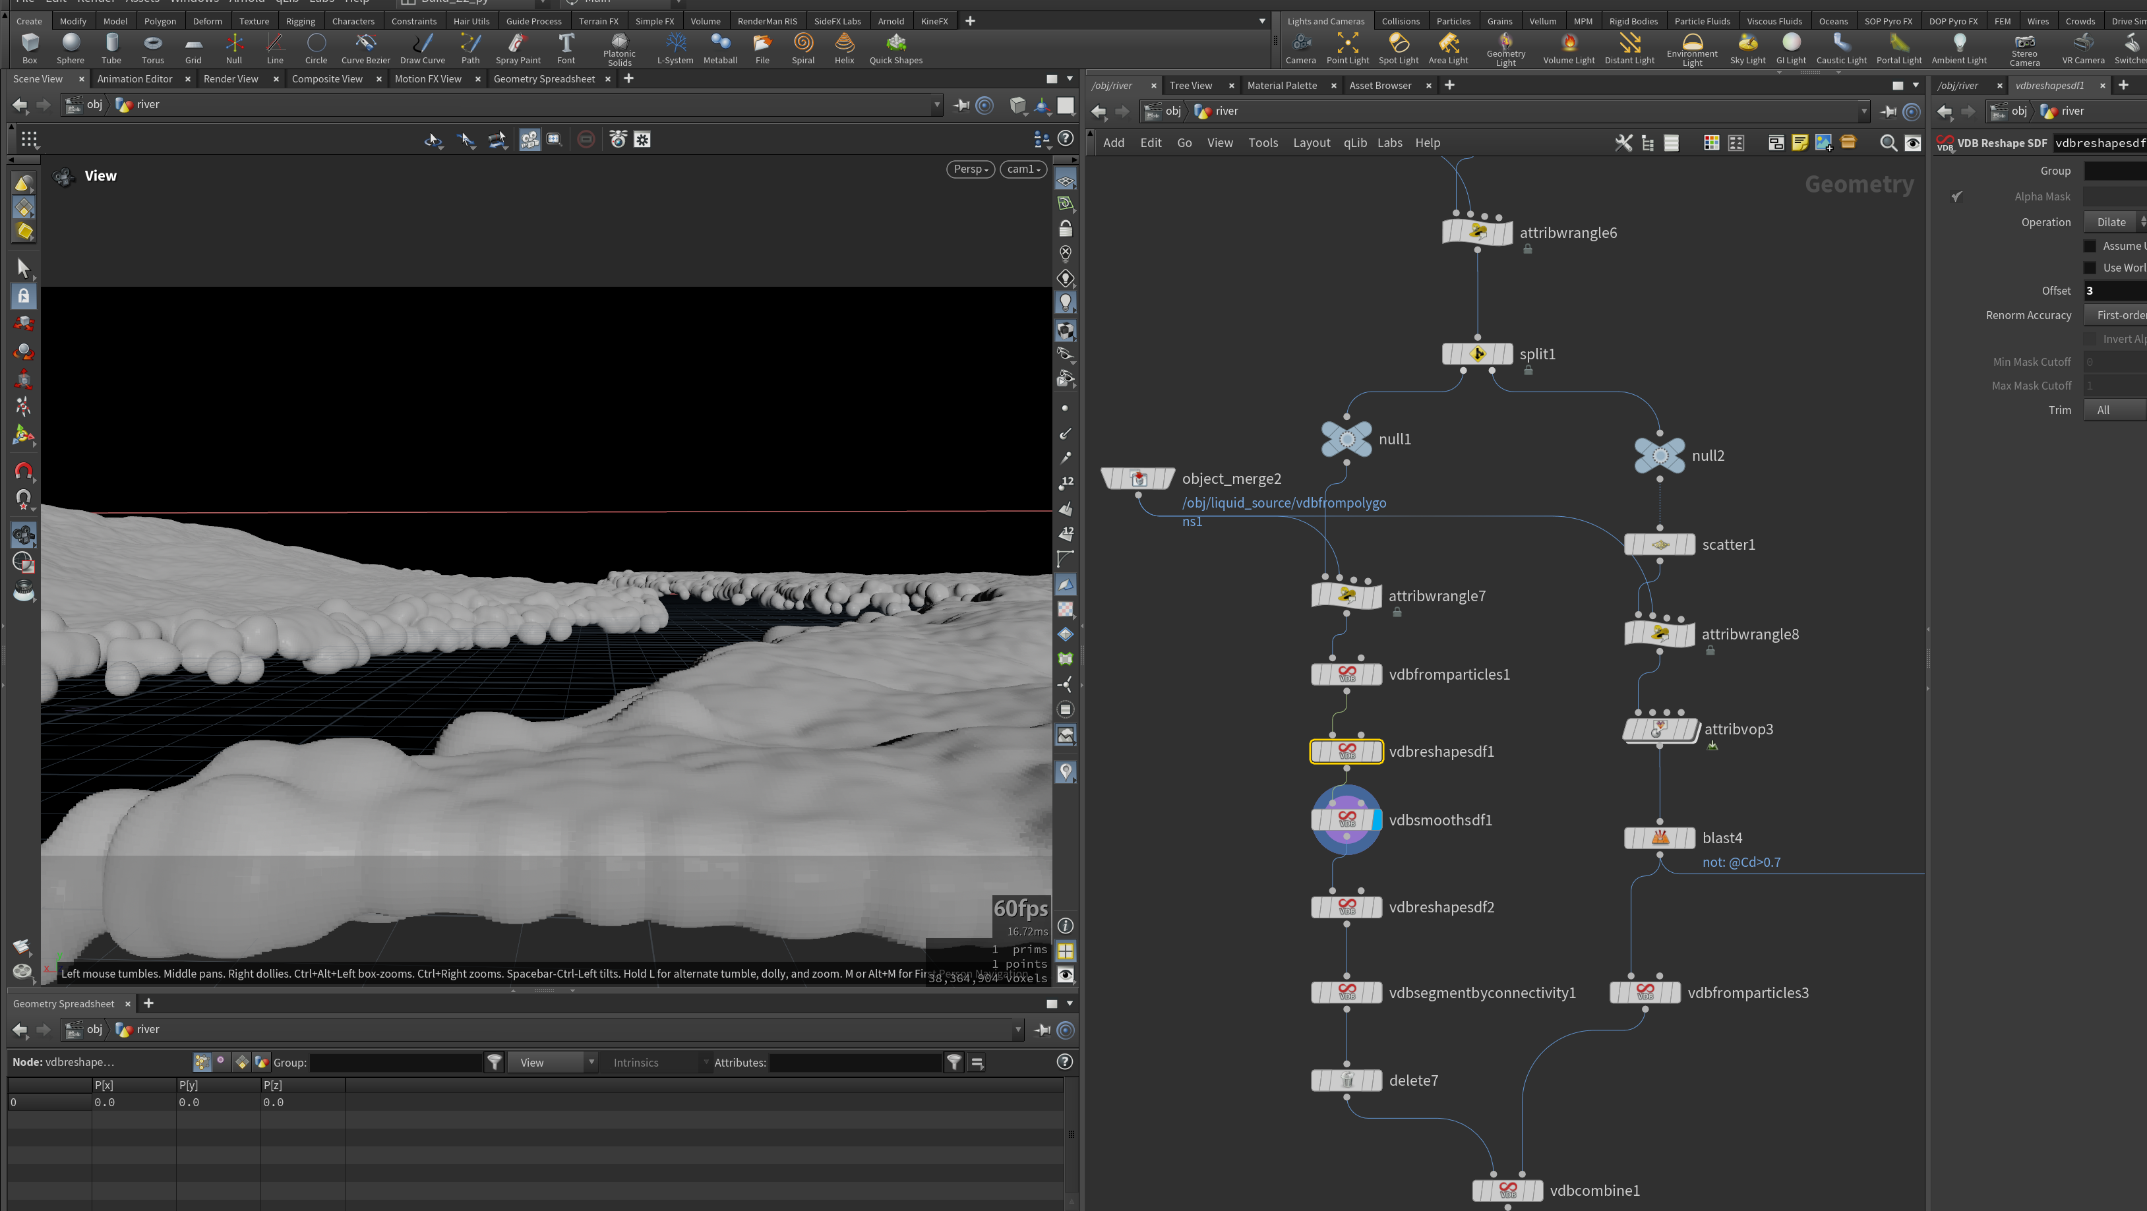Enable the Use World checkbox

(x=2090, y=268)
